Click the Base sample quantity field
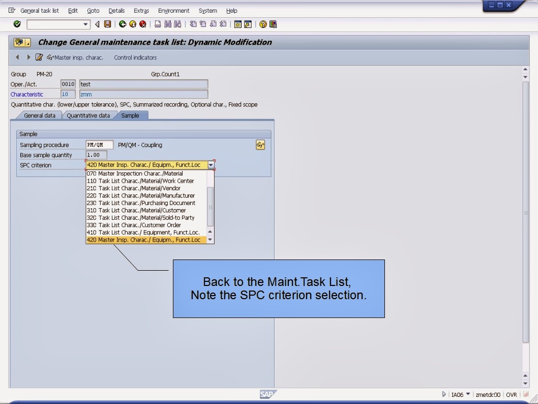This screenshot has width=538, height=404. click(97, 155)
